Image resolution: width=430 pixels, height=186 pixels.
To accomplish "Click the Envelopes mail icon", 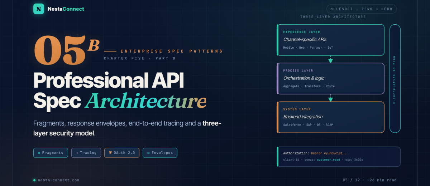I will tap(148, 153).
